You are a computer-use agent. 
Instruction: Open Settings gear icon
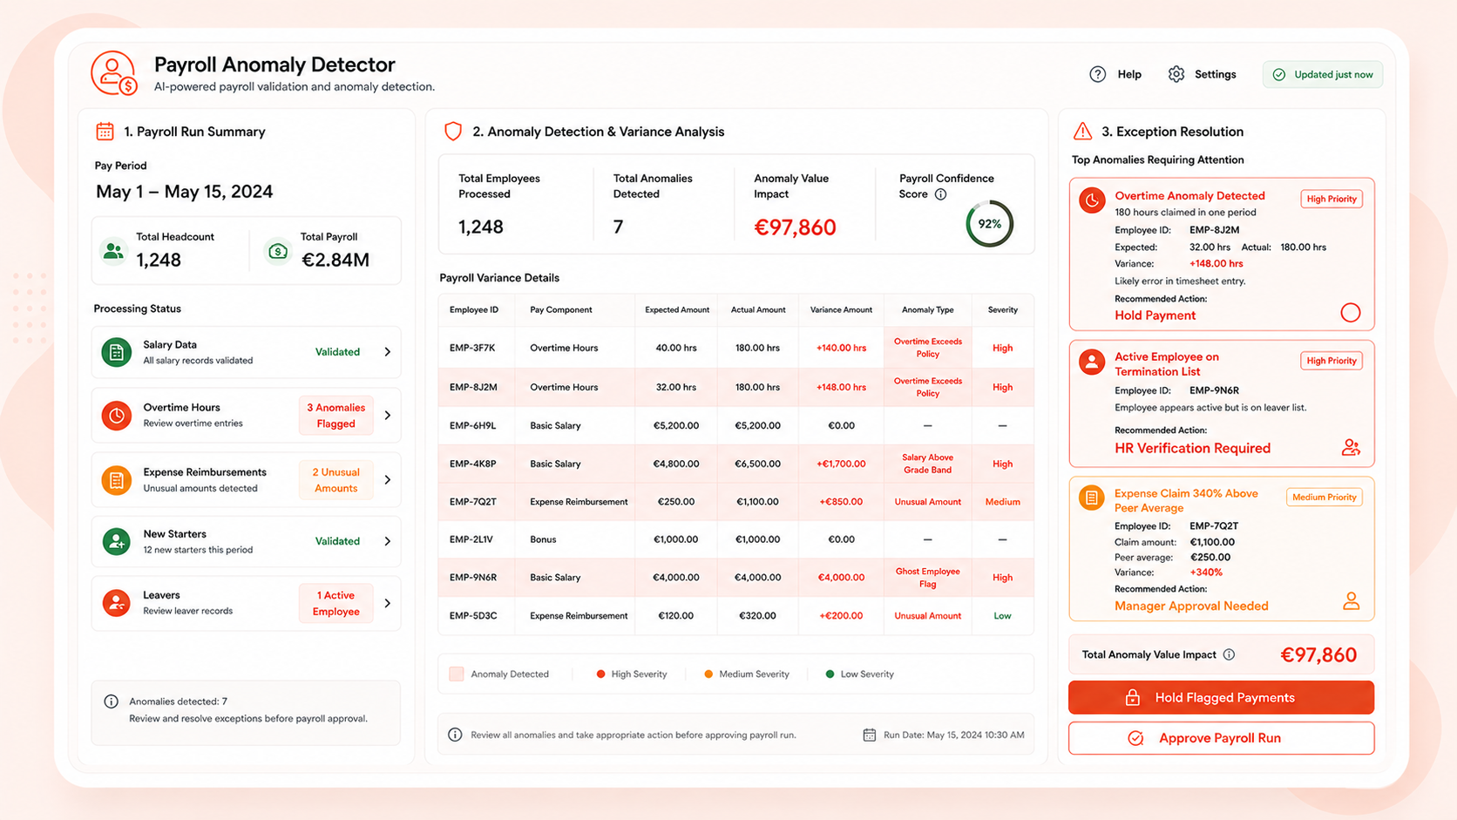1176,74
